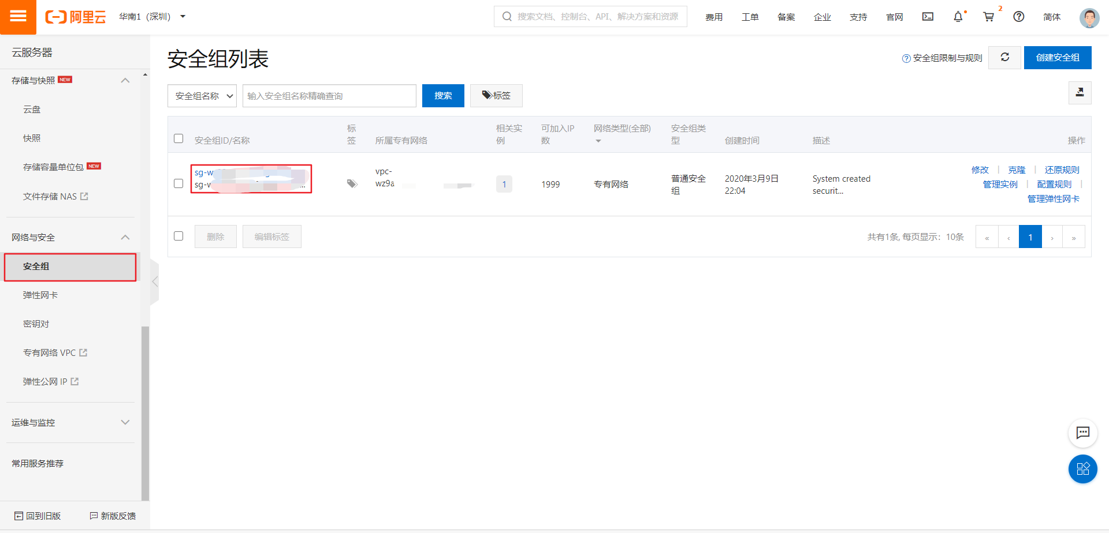Click the external link icon next to 弹性公网 IP
This screenshot has height=533, width=1109.
click(75, 381)
